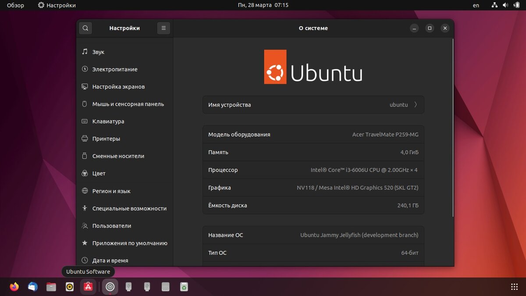
Task: Open Дата и время section
Action: point(124,260)
